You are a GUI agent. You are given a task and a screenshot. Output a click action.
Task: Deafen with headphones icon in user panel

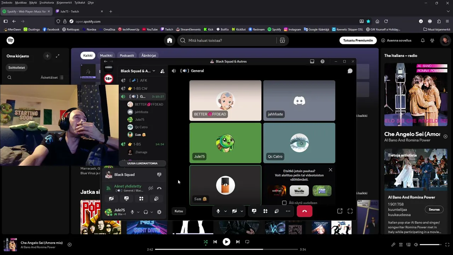tap(146, 212)
